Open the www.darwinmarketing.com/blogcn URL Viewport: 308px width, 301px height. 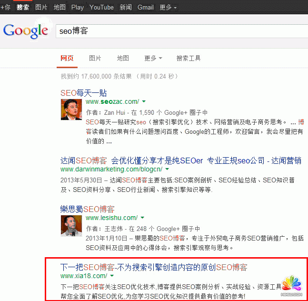click(x=111, y=169)
